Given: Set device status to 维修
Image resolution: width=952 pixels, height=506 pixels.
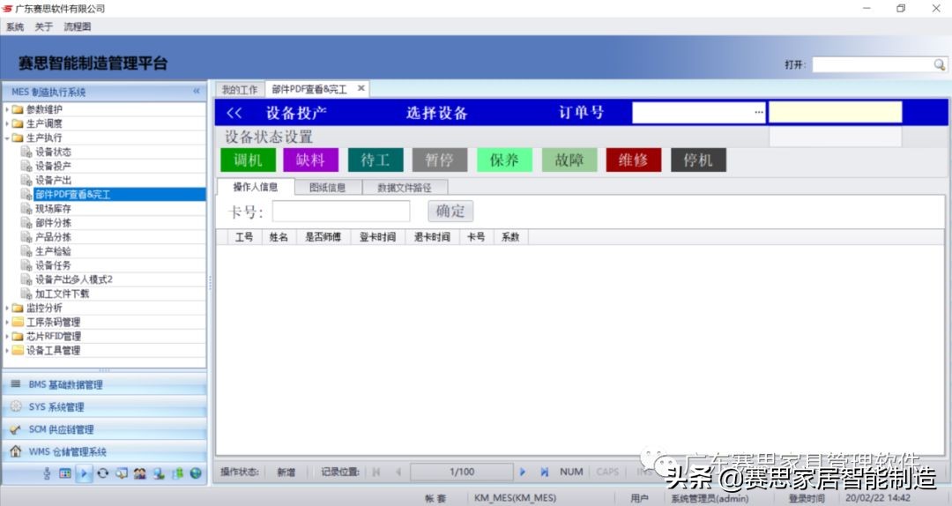Looking at the screenshot, I should 634,160.
